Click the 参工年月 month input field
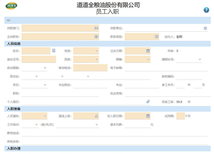 [198, 85]
